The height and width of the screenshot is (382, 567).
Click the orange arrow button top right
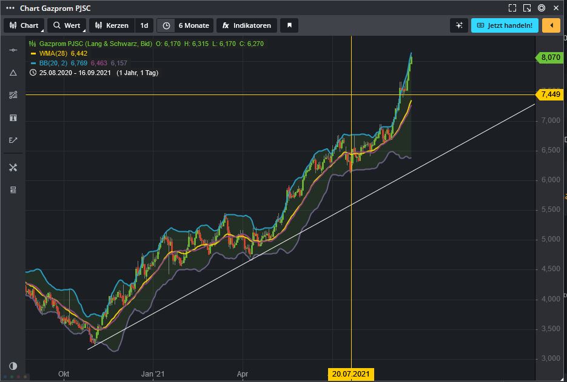coord(551,25)
